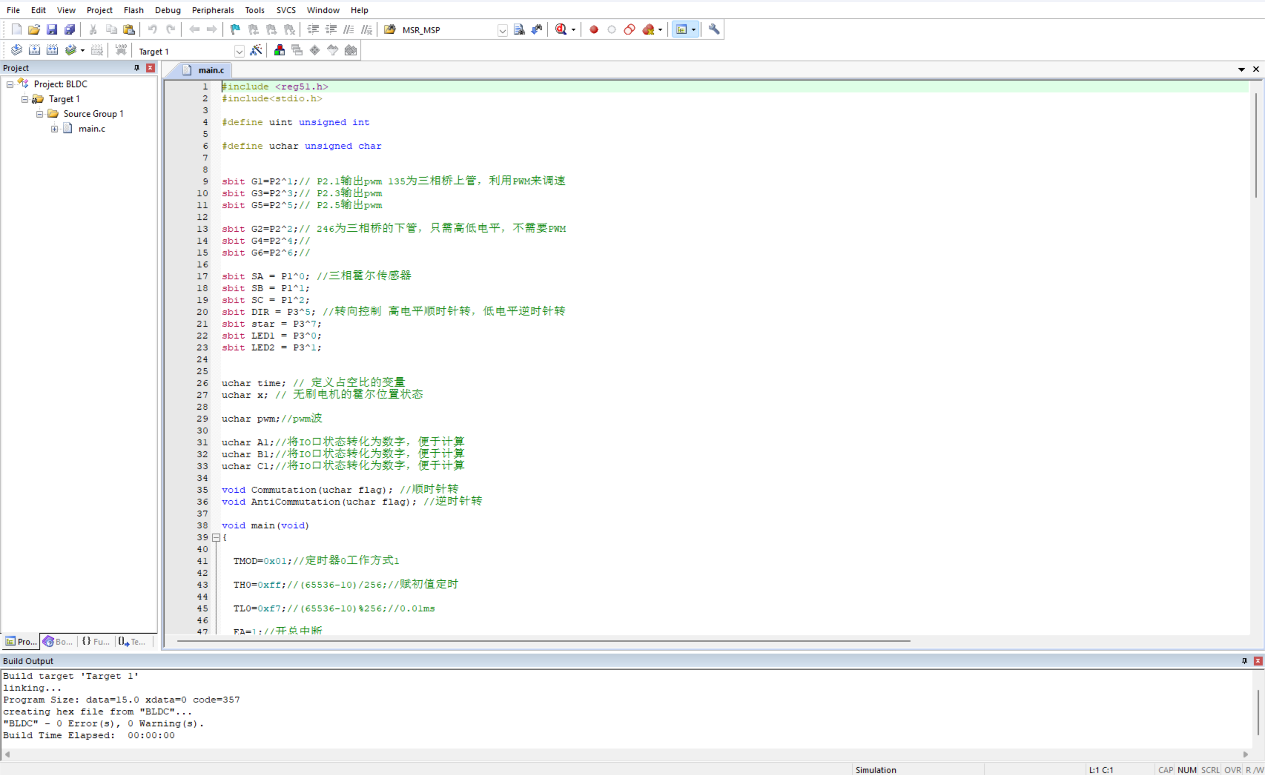Click the Configuration wrench icon
The height and width of the screenshot is (775, 1265).
(x=714, y=29)
